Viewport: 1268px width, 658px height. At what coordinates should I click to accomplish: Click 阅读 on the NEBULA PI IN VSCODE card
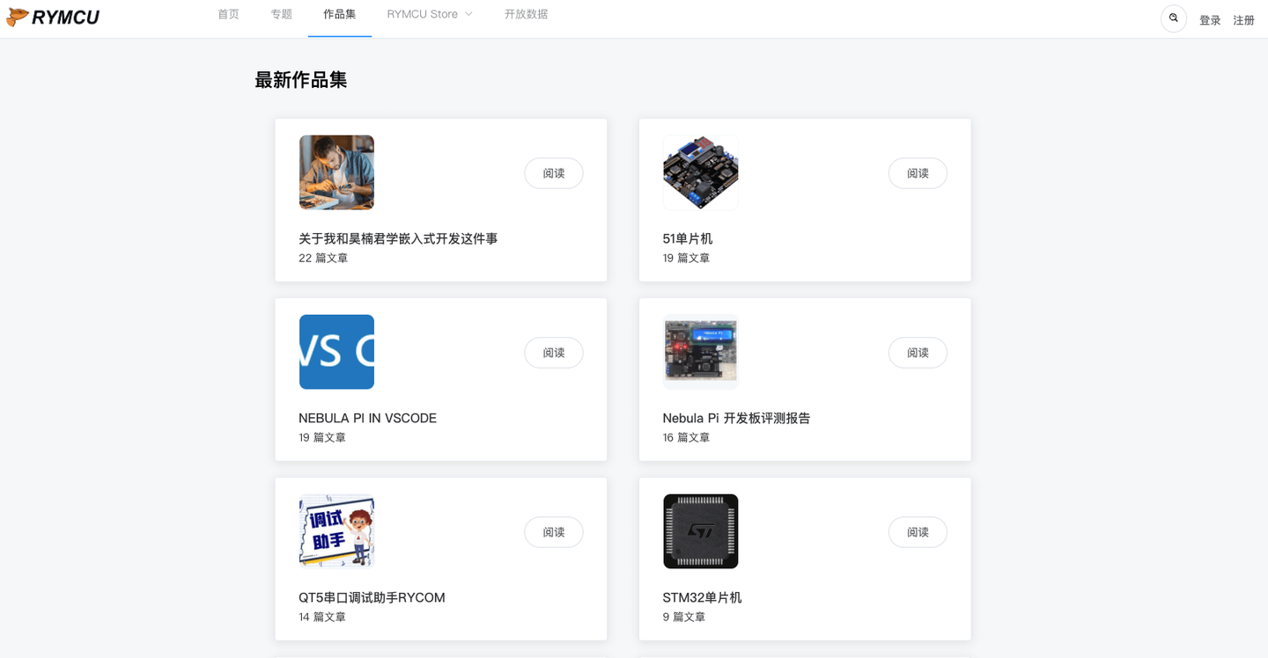point(553,352)
